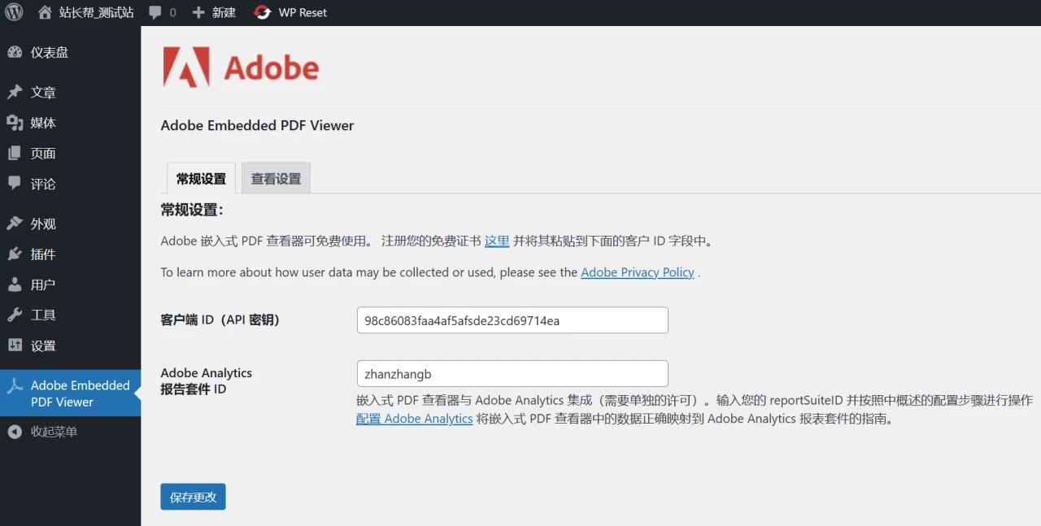Open the Adobe Privacy Policy link
This screenshot has height=526, width=1041.
click(637, 272)
